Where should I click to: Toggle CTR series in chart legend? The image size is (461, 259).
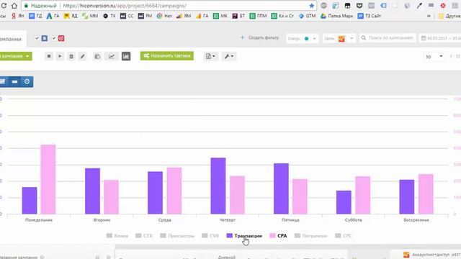point(144,235)
